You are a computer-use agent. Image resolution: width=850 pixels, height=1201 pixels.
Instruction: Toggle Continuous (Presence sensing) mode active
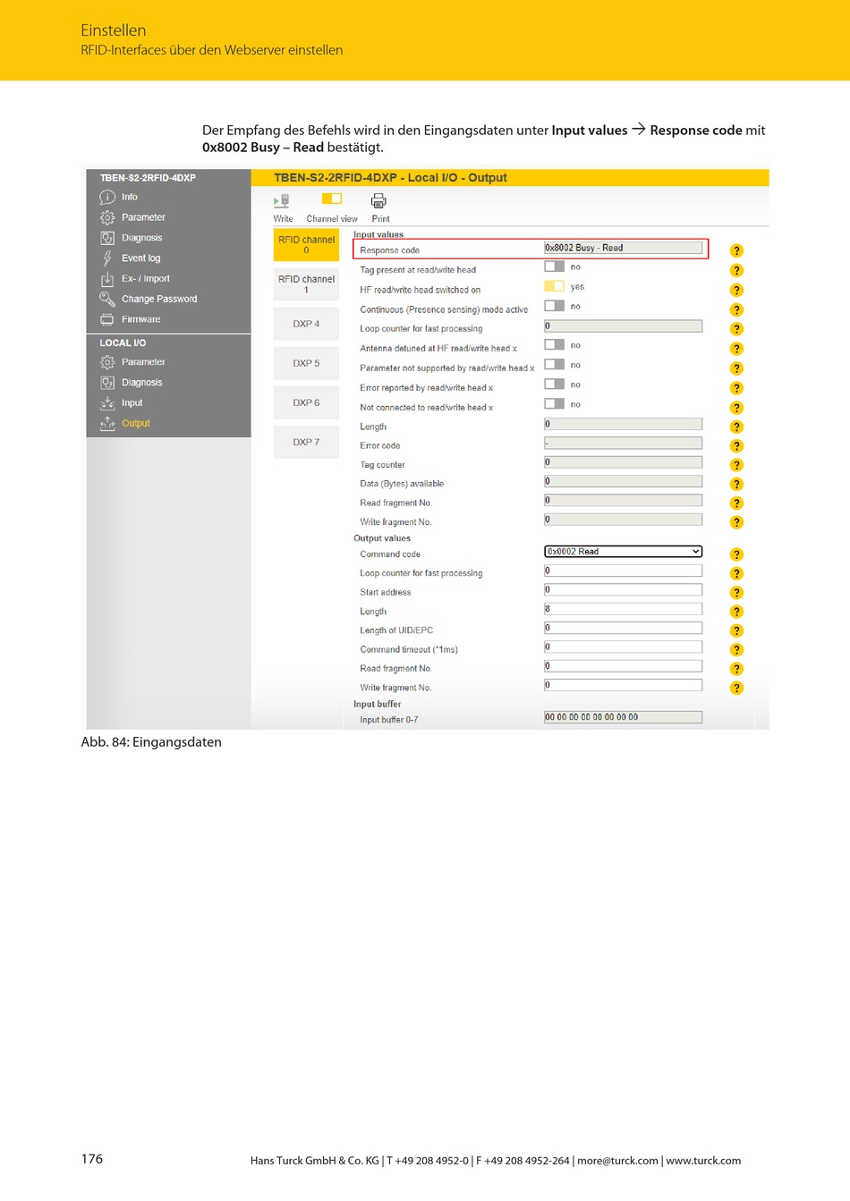click(x=554, y=306)
